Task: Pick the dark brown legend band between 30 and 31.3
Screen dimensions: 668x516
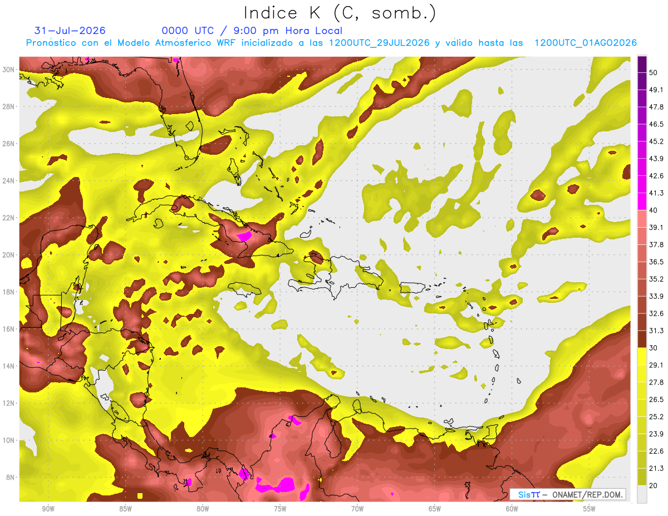Action: (642, 339)
